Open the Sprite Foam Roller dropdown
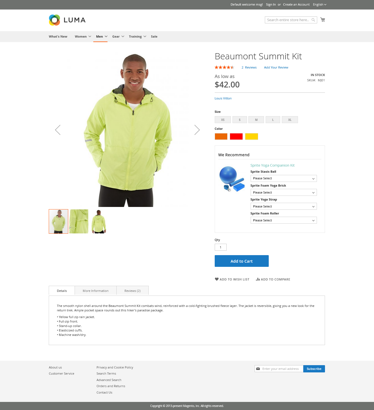374x410 pixels. [x=283, y=220]
